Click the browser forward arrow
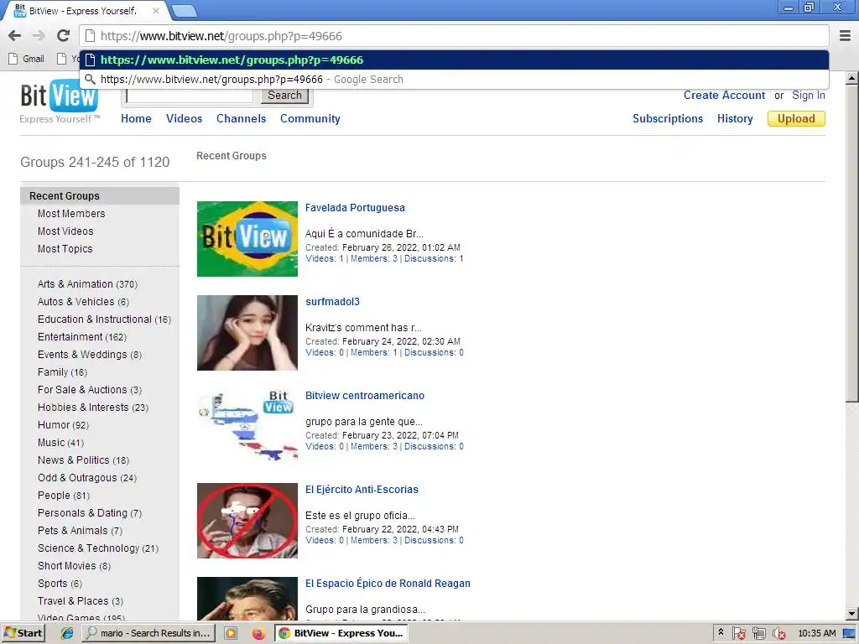Image resolution: width=859 pixels, height=644 pixels. pyautogui.click(x=39, y=36)
